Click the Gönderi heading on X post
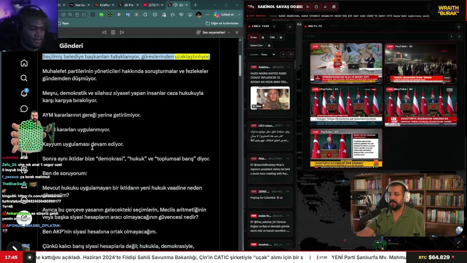This screenshot has height=263, width=467. point(71,46)
